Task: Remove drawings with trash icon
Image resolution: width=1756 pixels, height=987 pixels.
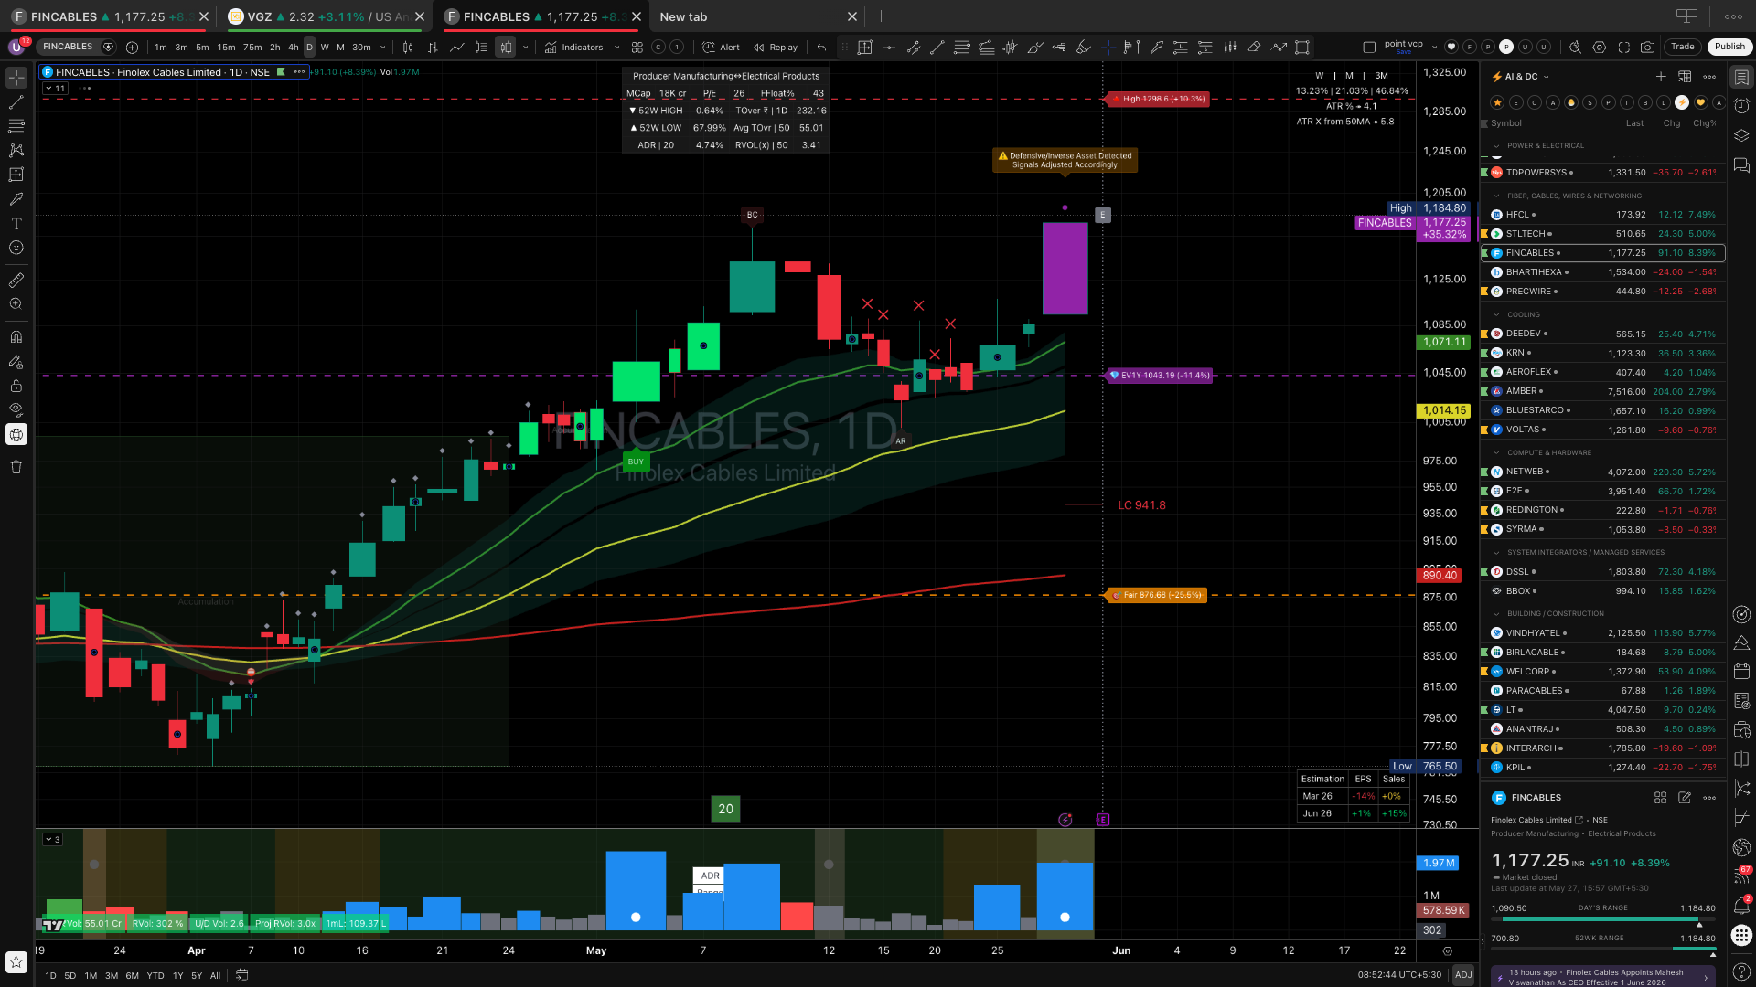Action: (x=16, y=467)
